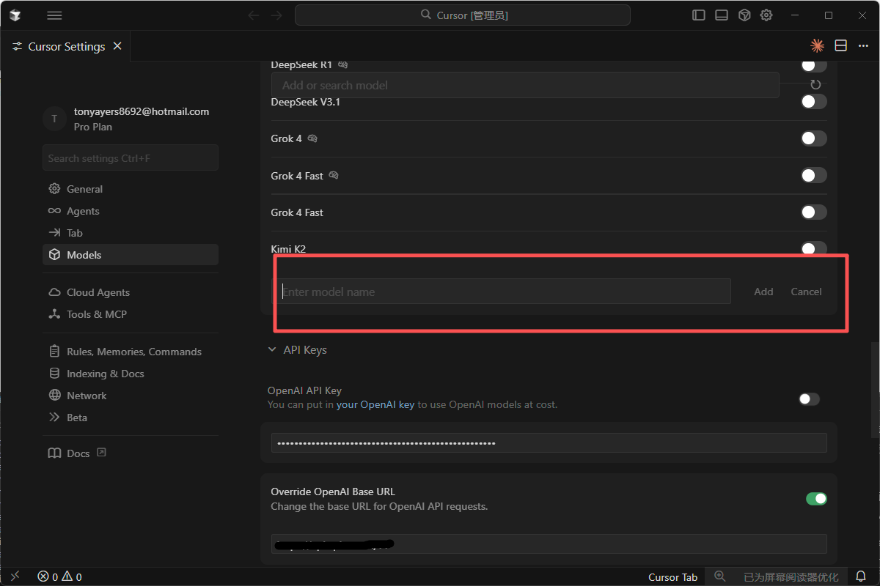The image size is (880, 586).
Task: Click the tonyayers8692@hotmail.com account email
Action: point(142,112)
